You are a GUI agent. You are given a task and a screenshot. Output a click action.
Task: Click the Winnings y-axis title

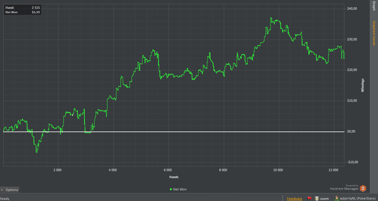(x=362, y=85)
